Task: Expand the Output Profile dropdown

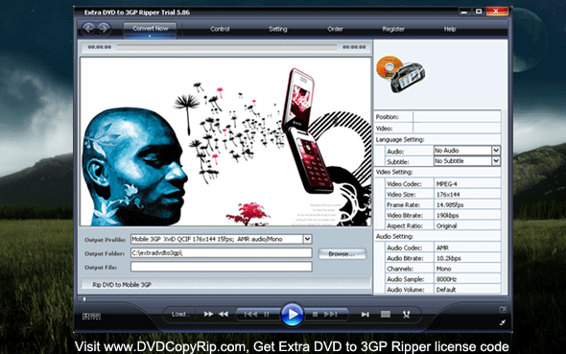Action: [x=308, y=239]
